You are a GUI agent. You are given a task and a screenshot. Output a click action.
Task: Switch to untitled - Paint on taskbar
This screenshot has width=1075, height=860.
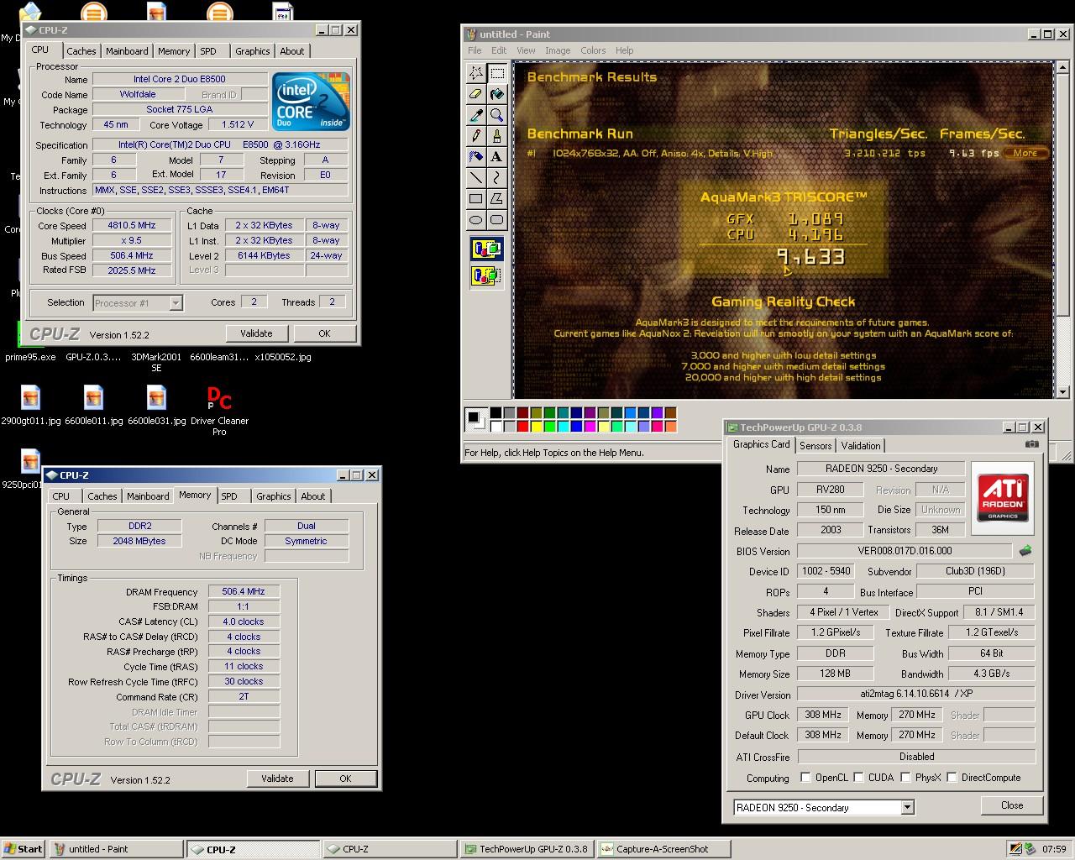point(116,849)
